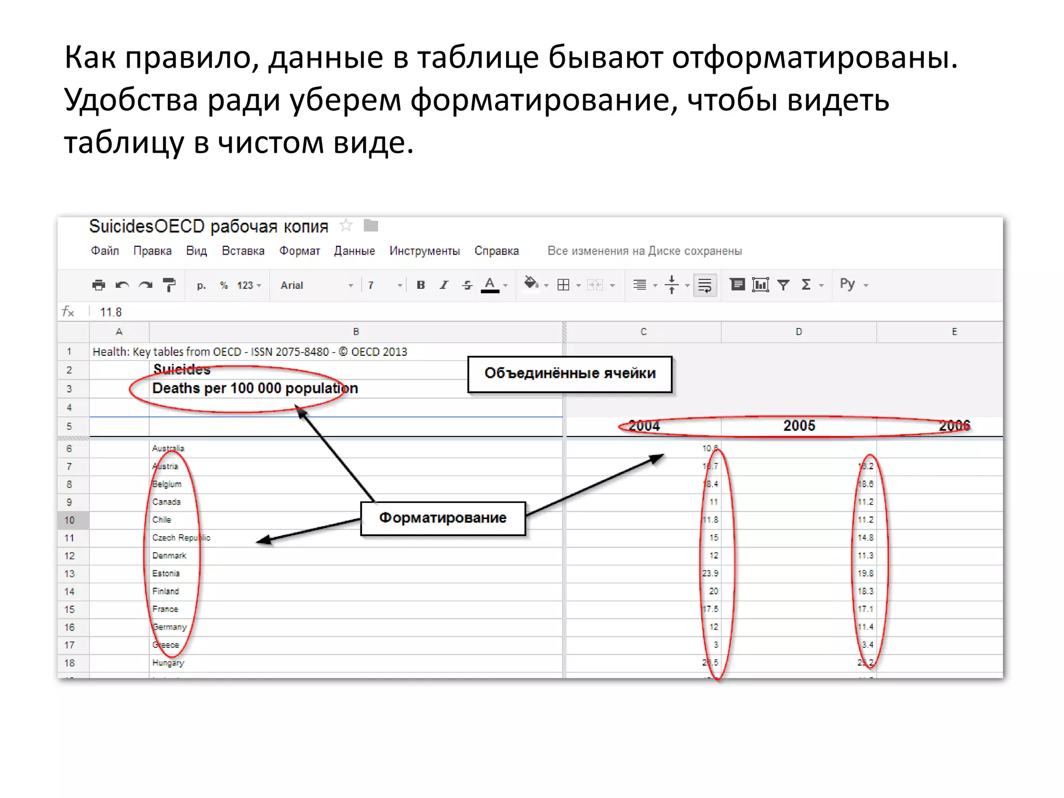Image resolution: width=1064 pixels, height=798 pixels.
Task: Click the cell containing Finland
Action: tap(356, 591)
